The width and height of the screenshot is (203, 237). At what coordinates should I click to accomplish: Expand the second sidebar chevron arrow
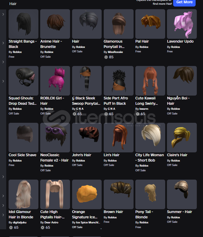[x=3, y=43]
